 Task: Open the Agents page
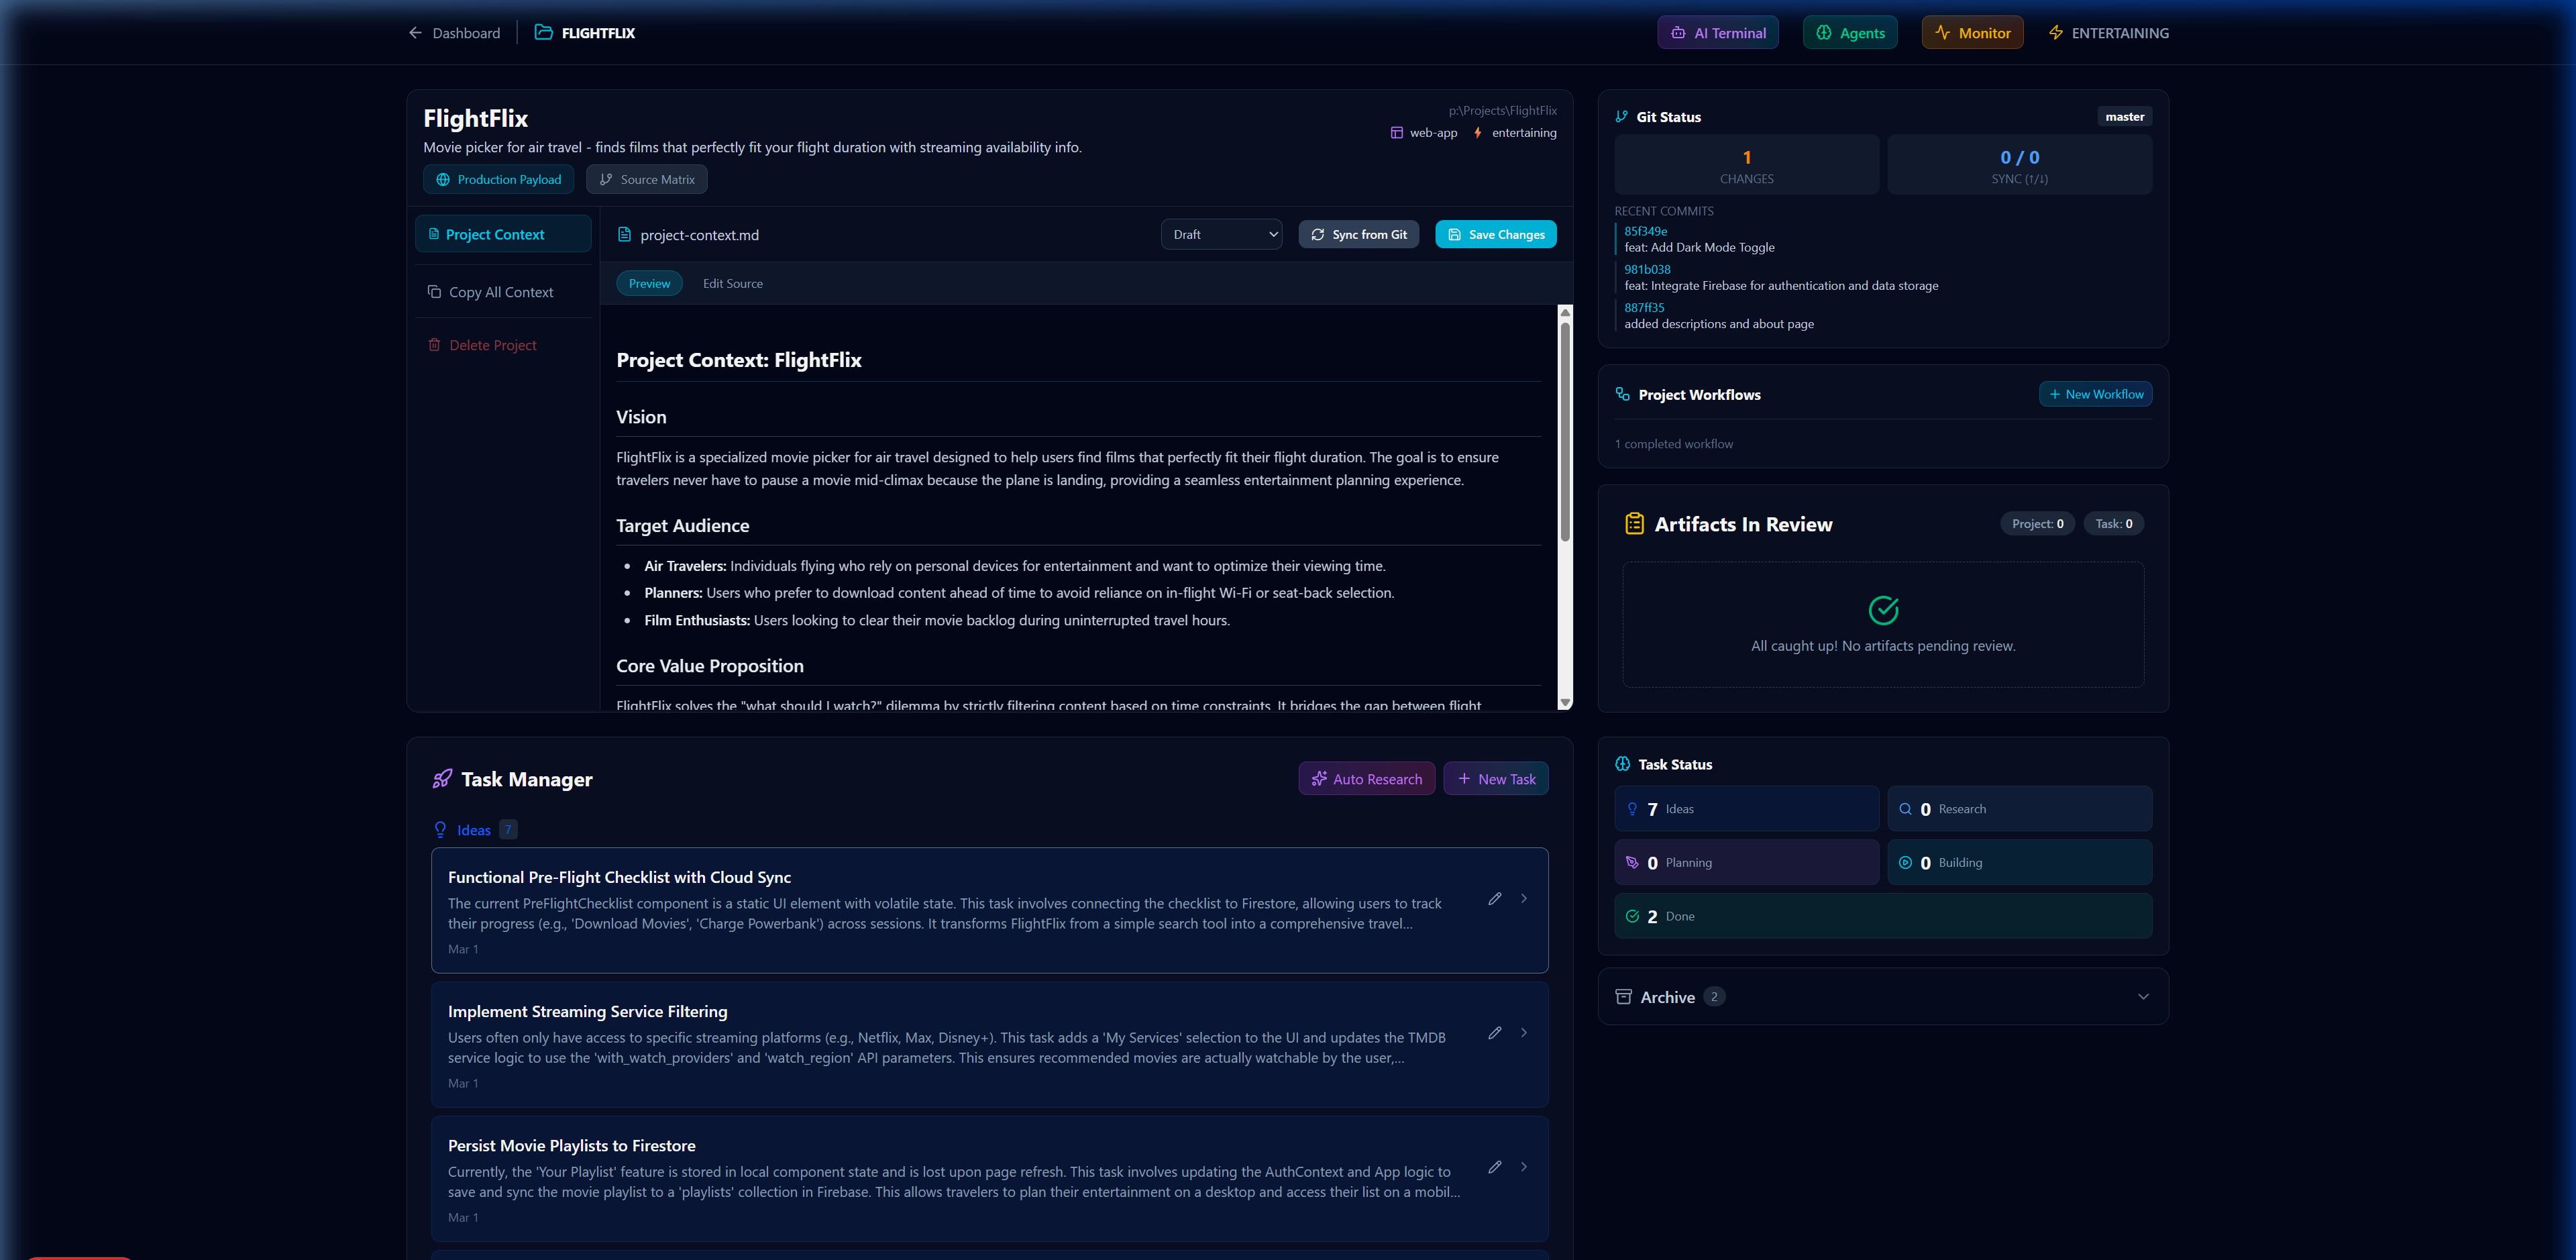click(x=1850, y=33)
